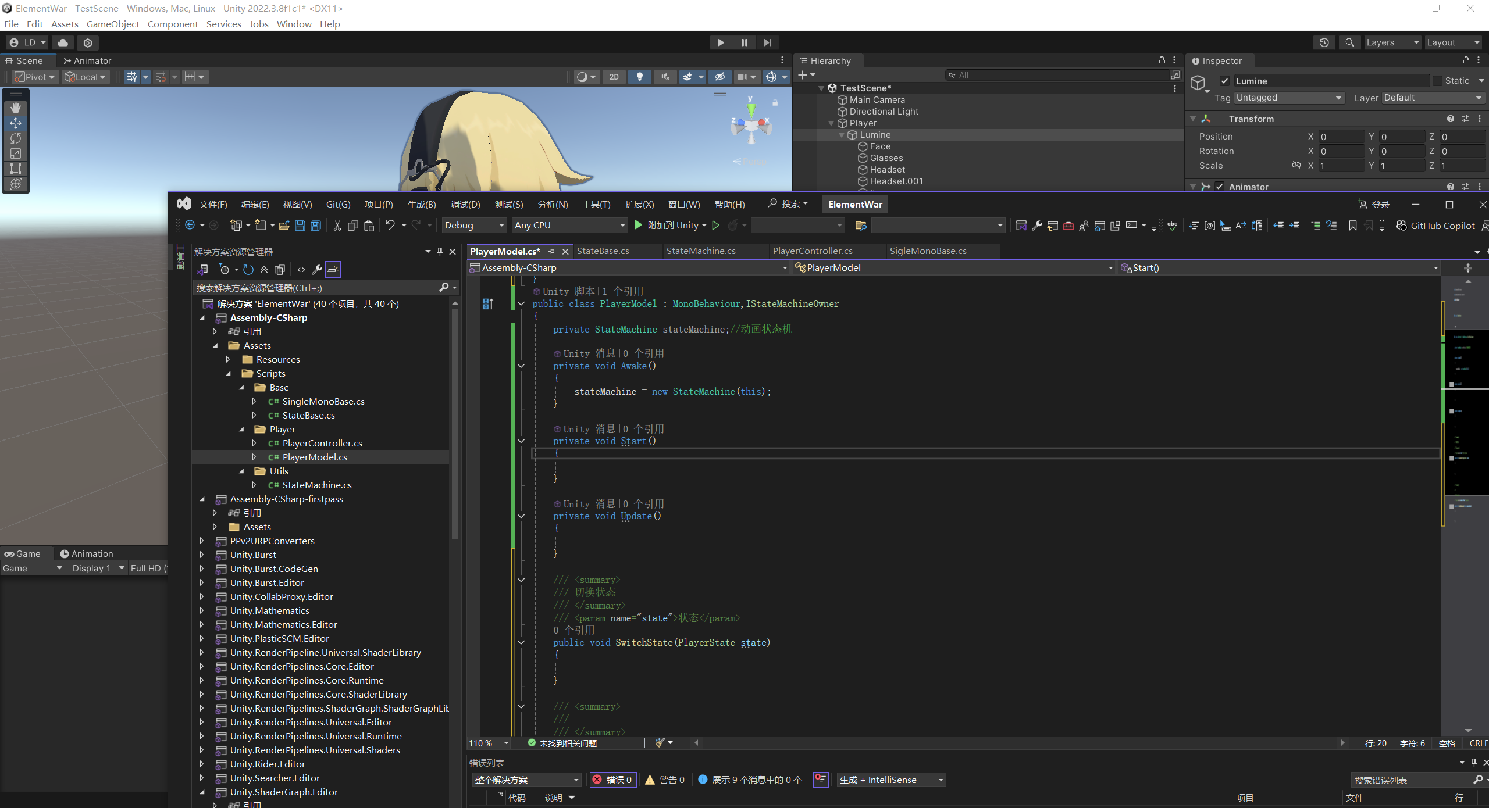Expand Unity.Burst project node
1489x808 pixels.
click(202, 555)
